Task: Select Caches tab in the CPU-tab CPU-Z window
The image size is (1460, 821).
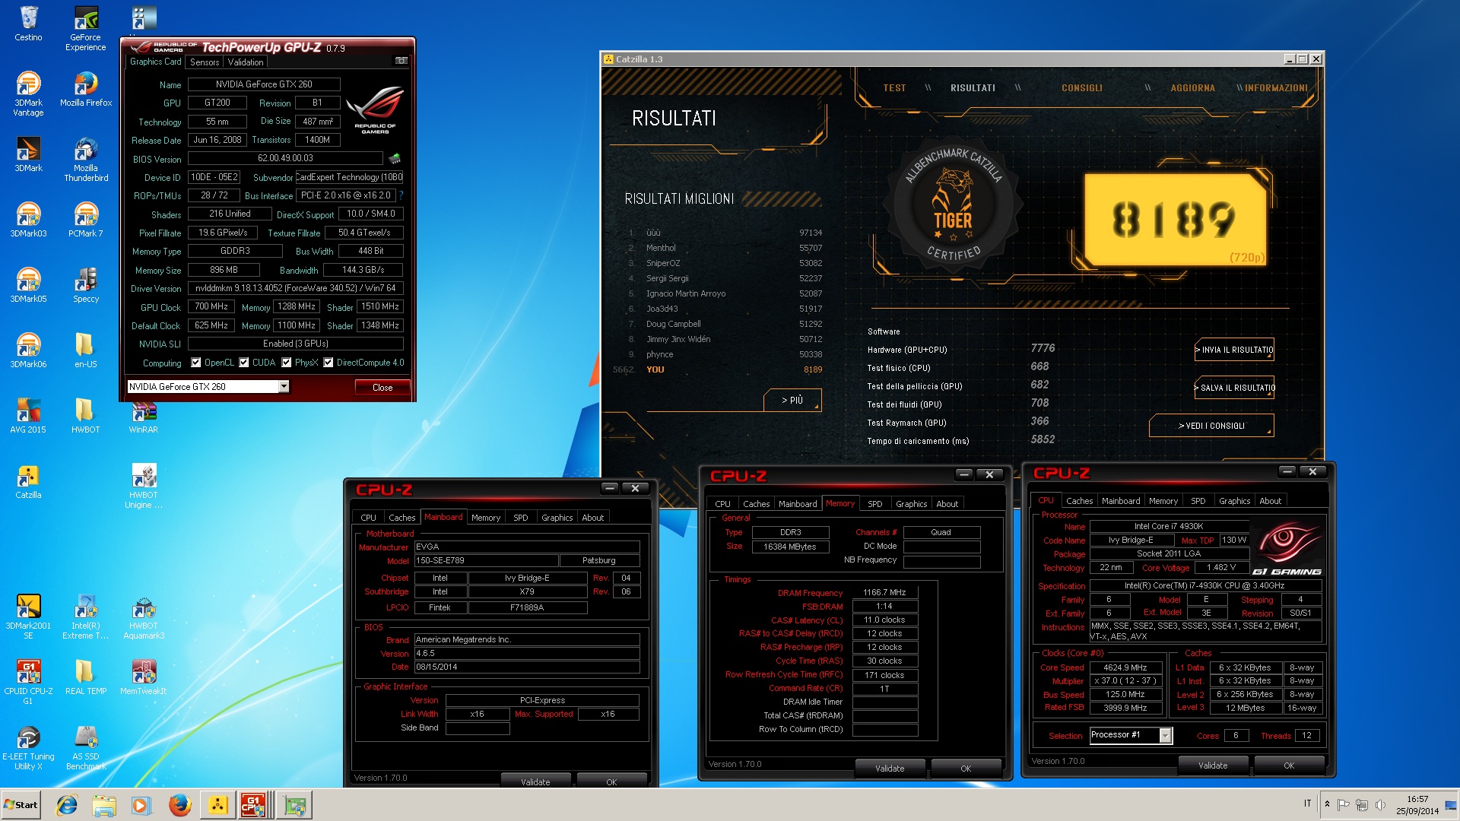Action: click(x=1079, y=501)
